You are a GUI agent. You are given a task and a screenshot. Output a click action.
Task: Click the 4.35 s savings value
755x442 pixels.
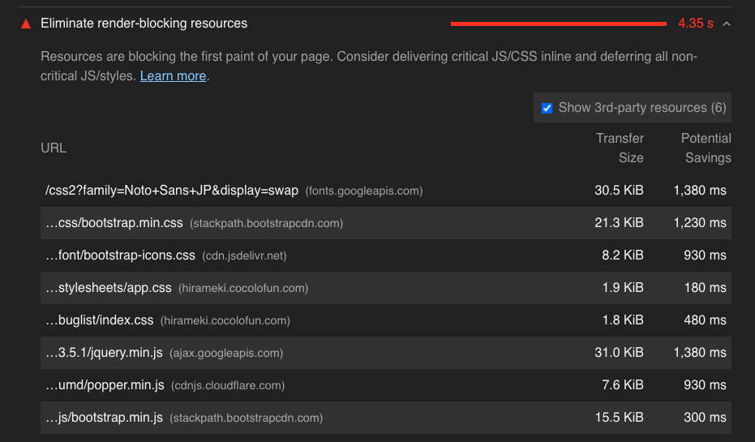(x=696, y=23)
